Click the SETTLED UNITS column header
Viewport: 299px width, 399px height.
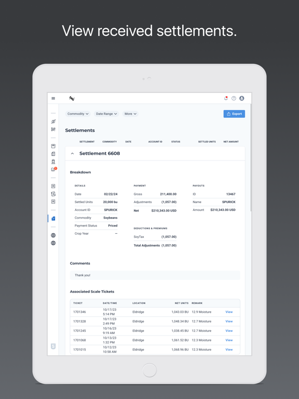tap(207, 142)
